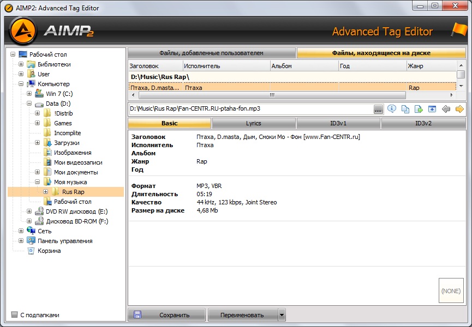Switch to Файлы, добавленные пользователем tab

pyautogui.click(x=211, y=53)
